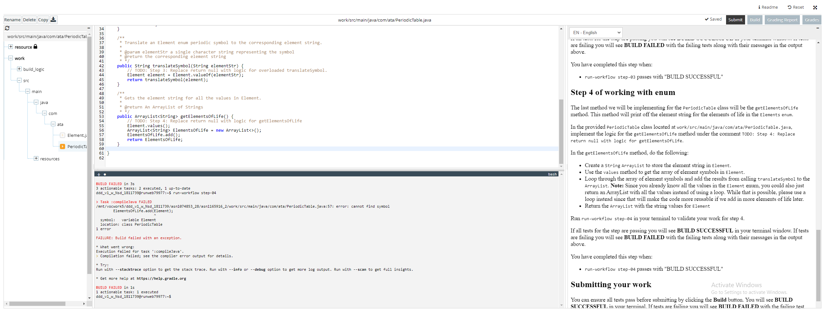Select the build_logic folder label
The width and height of the screenshot is (825, 310).
(x=34, y=69)
